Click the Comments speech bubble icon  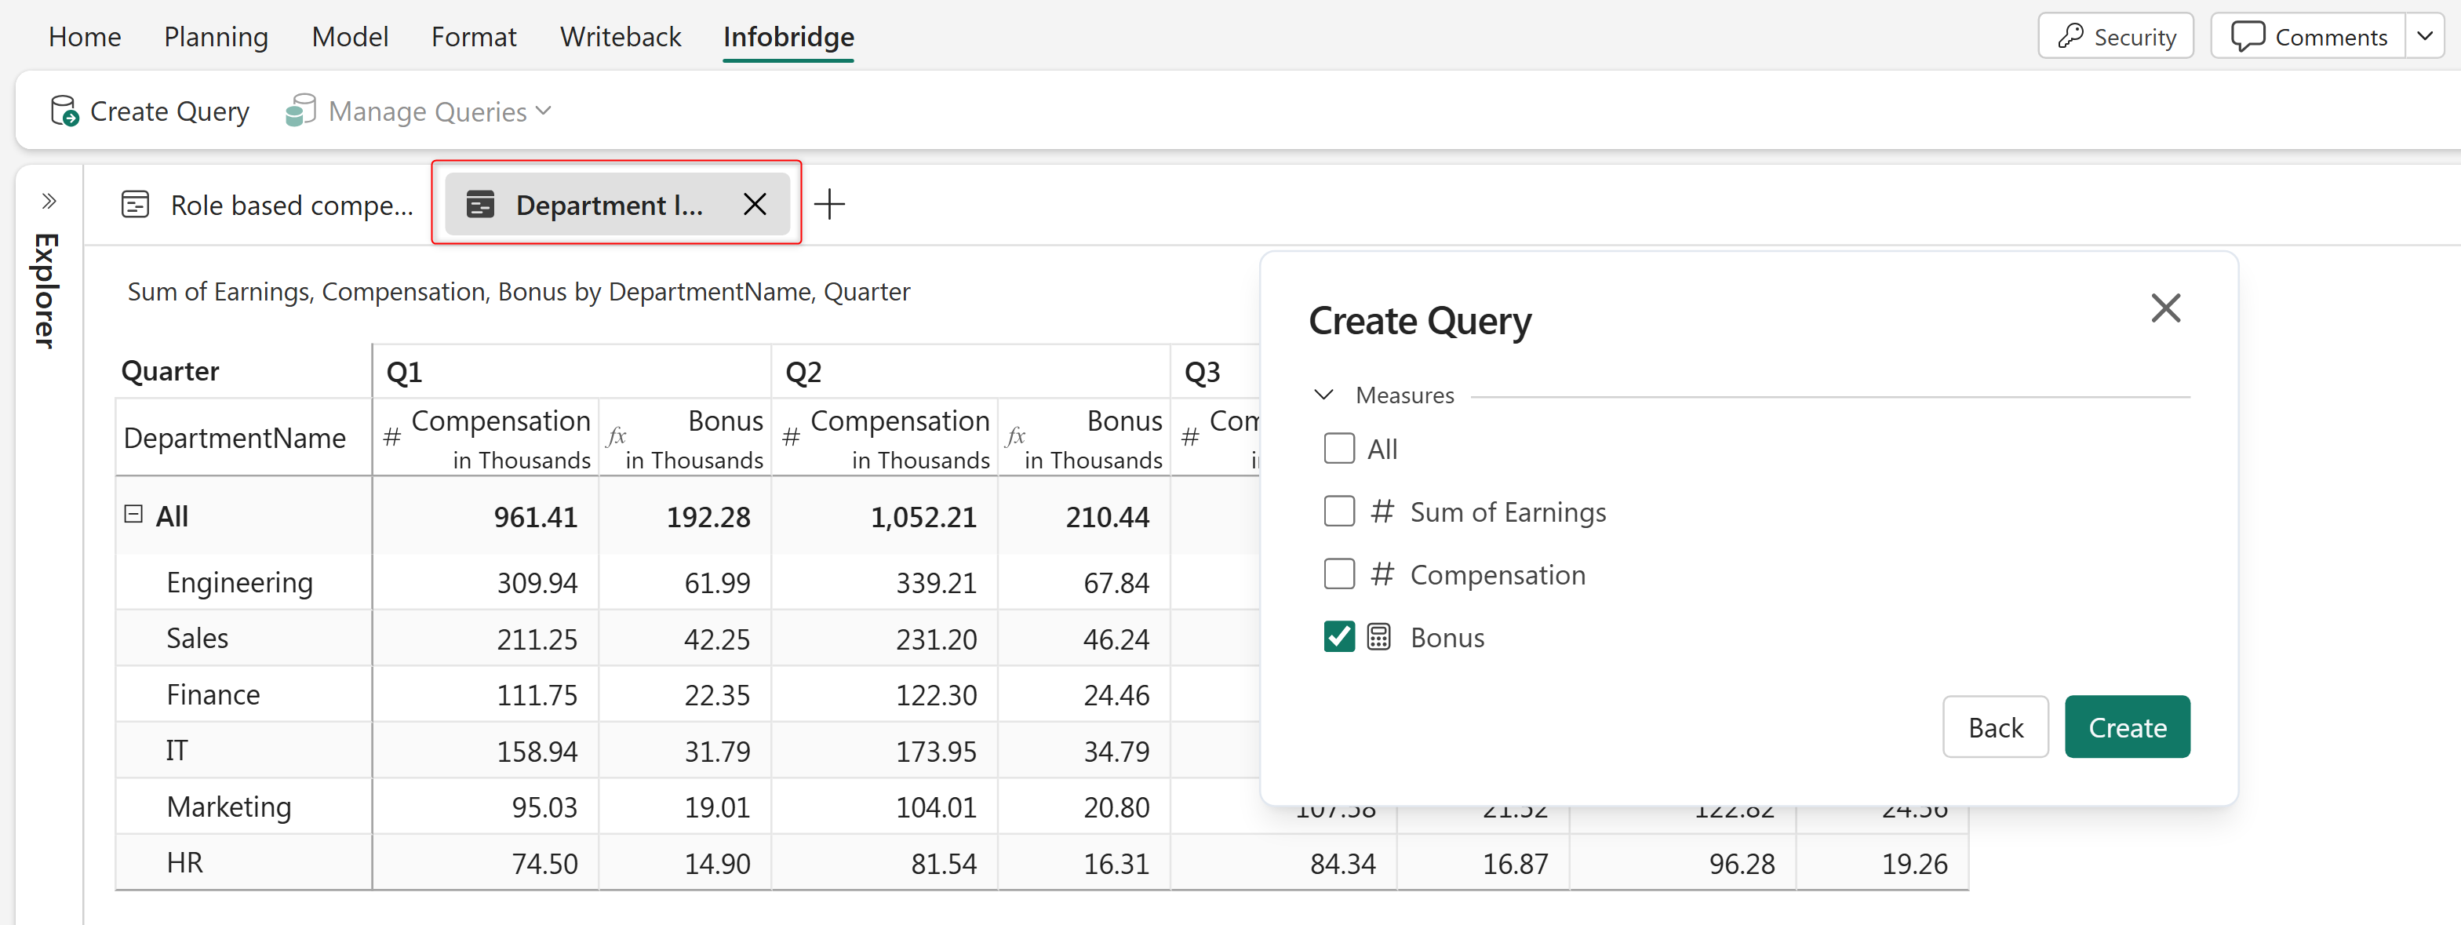(x=2247, y=36)
